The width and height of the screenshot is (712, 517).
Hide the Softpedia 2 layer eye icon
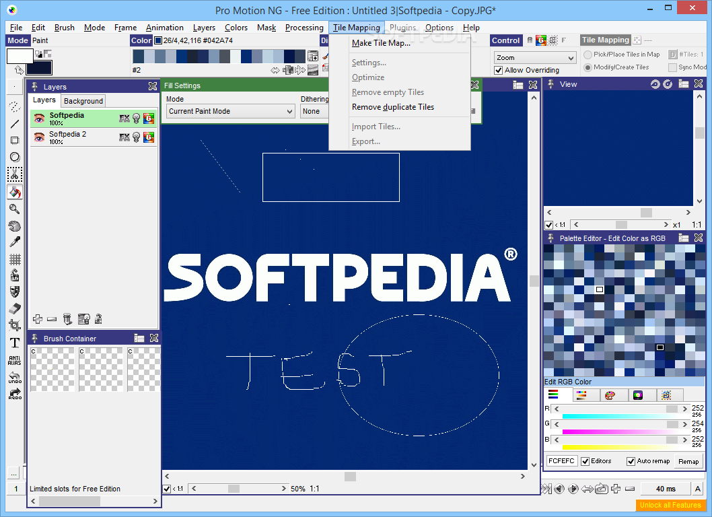click(40, 137)
